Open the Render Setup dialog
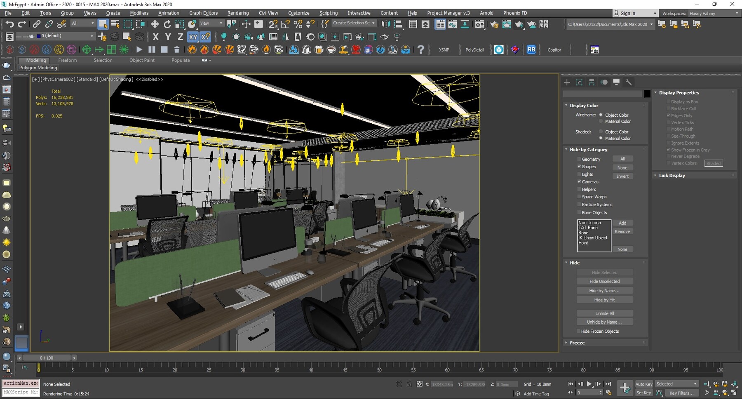 (x=494, y=24)
